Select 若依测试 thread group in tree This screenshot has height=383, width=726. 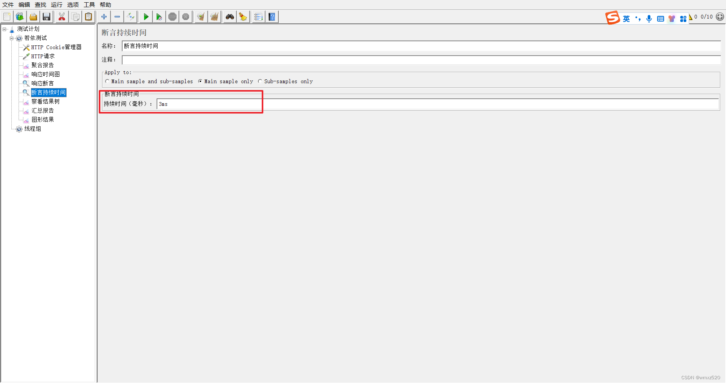(x=36, y=38)
